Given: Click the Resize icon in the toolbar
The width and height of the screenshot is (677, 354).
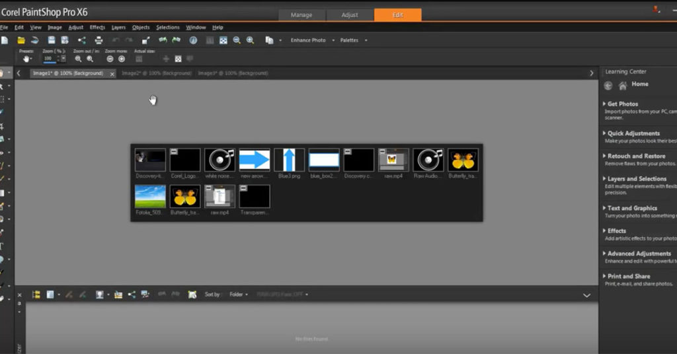Looking at the screenshot, I should [146, 40].
